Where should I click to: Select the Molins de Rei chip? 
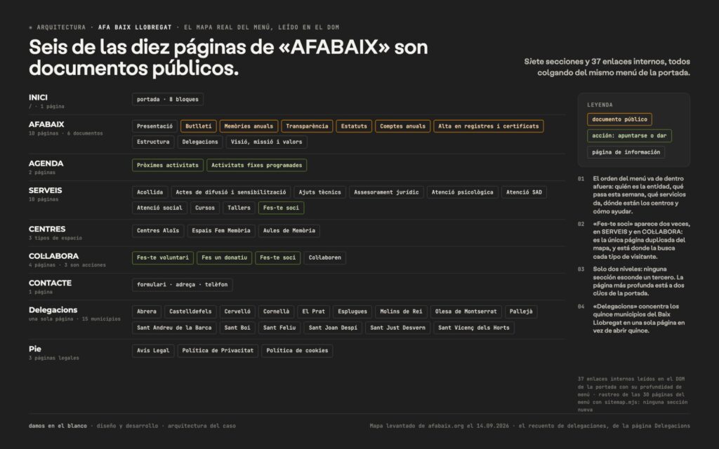pyautogui.click(x=401, y=311)
